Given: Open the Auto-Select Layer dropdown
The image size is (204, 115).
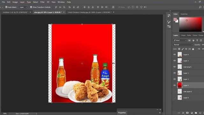Looking at the screenshot, I should 23,7.
